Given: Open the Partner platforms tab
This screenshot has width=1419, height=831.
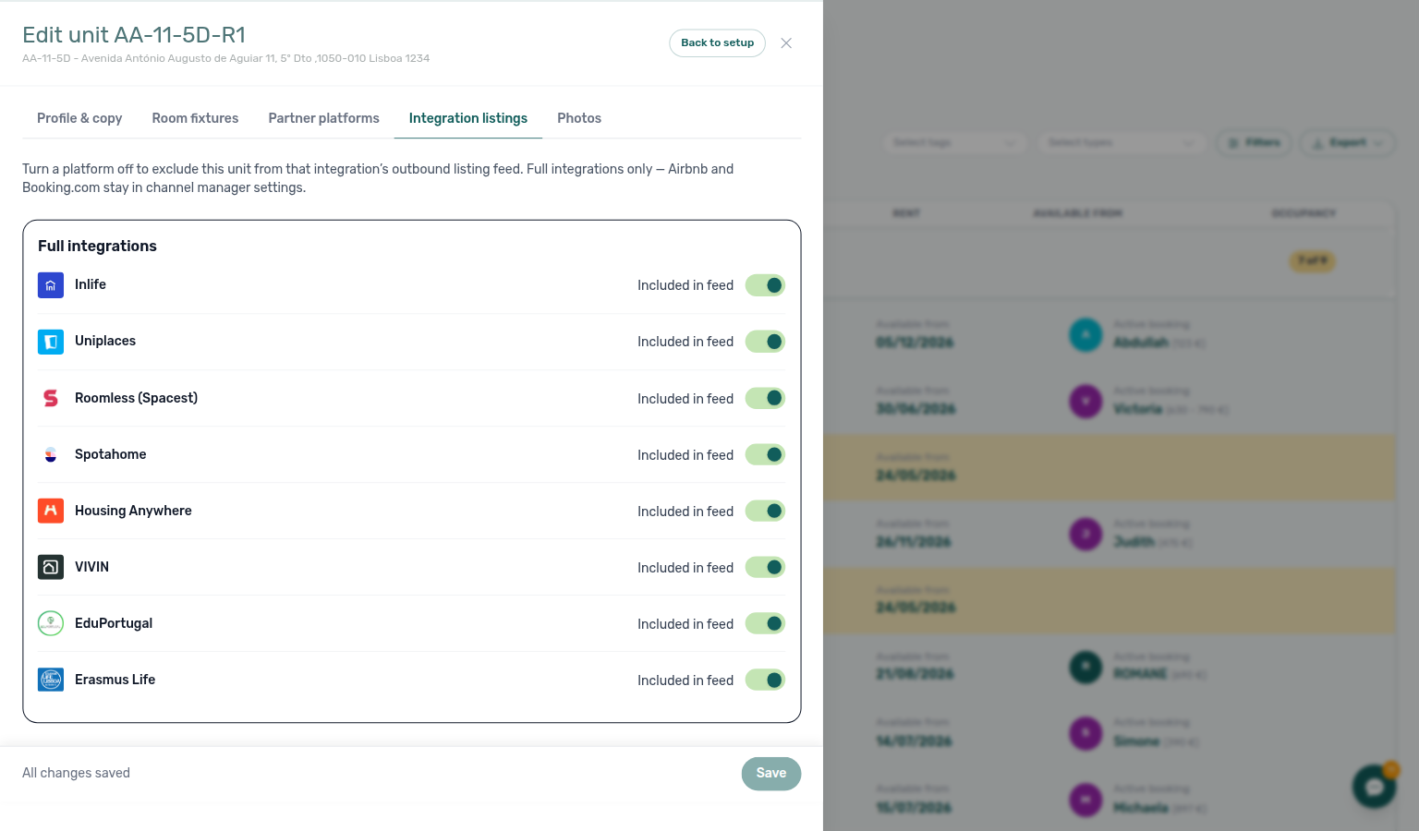Looking at the screenshot, I should 323,118.
